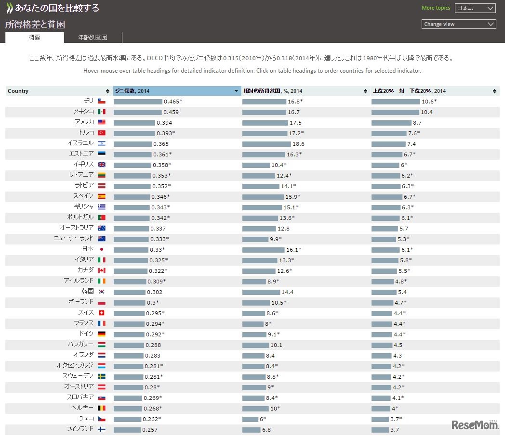This screenshot has width=505, height=436.
Task: Click the Canada flag icon
Action: (102, 270)
